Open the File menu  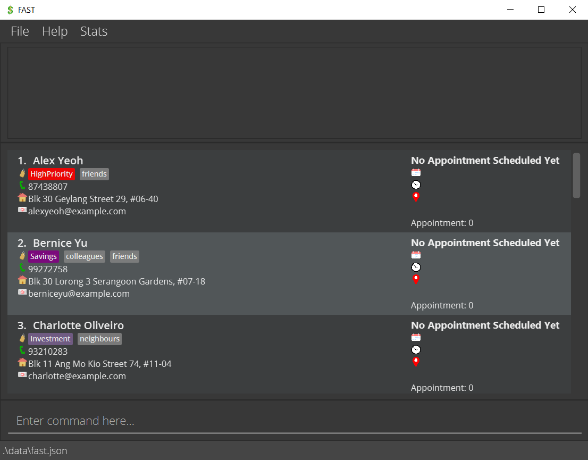pos(20,31)
